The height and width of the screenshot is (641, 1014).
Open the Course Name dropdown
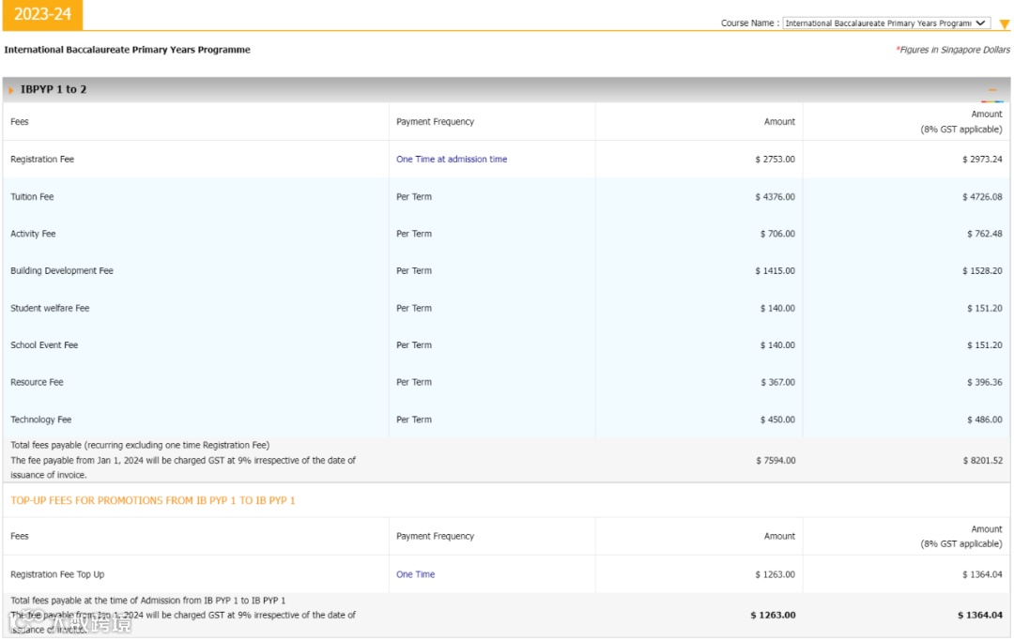tap(885, 23)
